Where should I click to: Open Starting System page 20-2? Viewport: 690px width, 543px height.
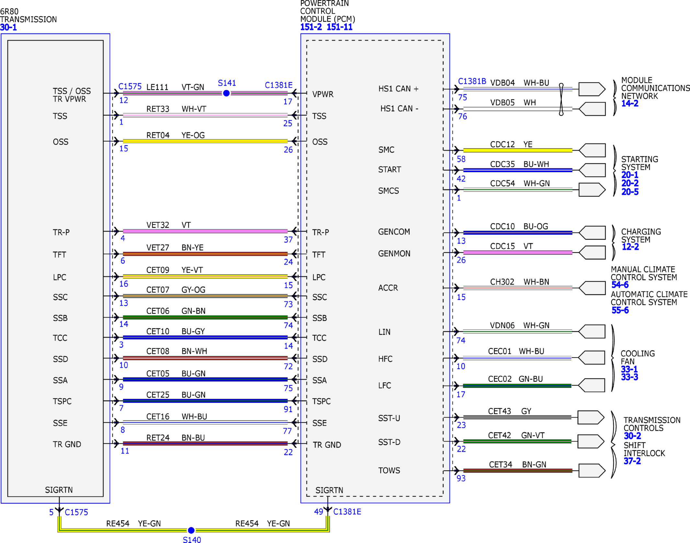630,183
